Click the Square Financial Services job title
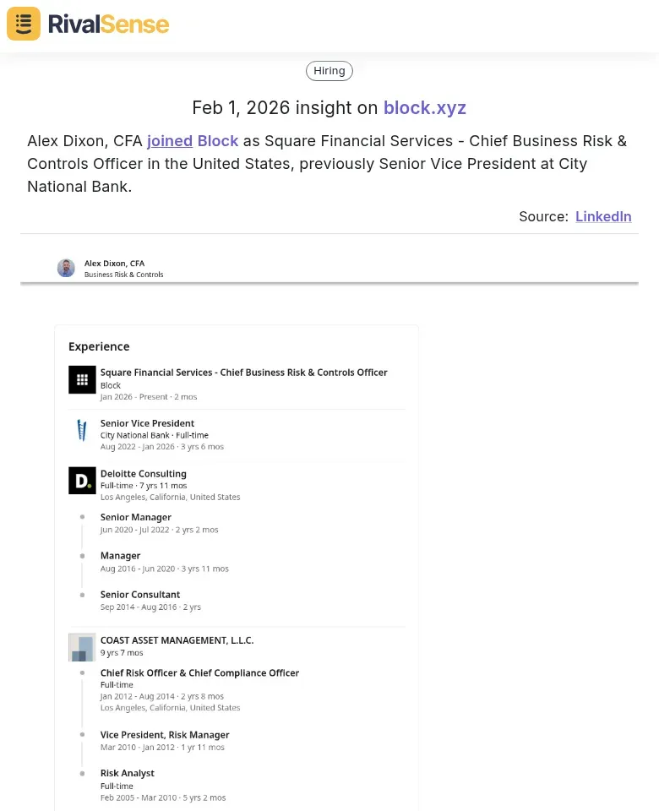This screenshot has width=659, height=811. click(243, 373)
